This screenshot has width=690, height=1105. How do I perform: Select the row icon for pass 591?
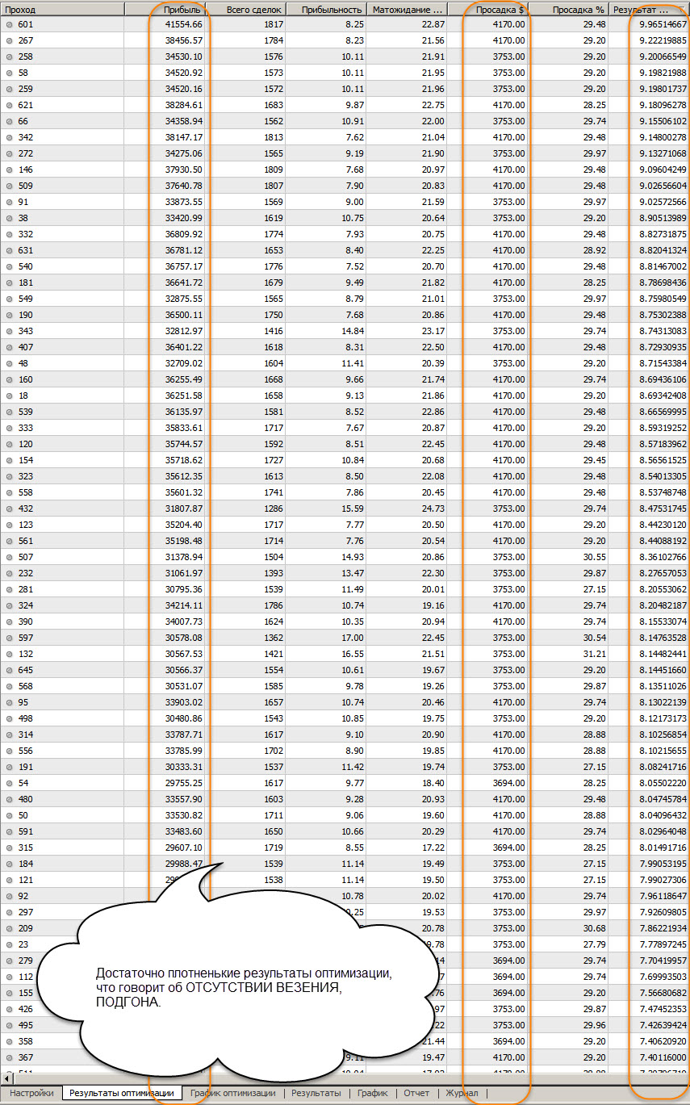coord(9,831)
